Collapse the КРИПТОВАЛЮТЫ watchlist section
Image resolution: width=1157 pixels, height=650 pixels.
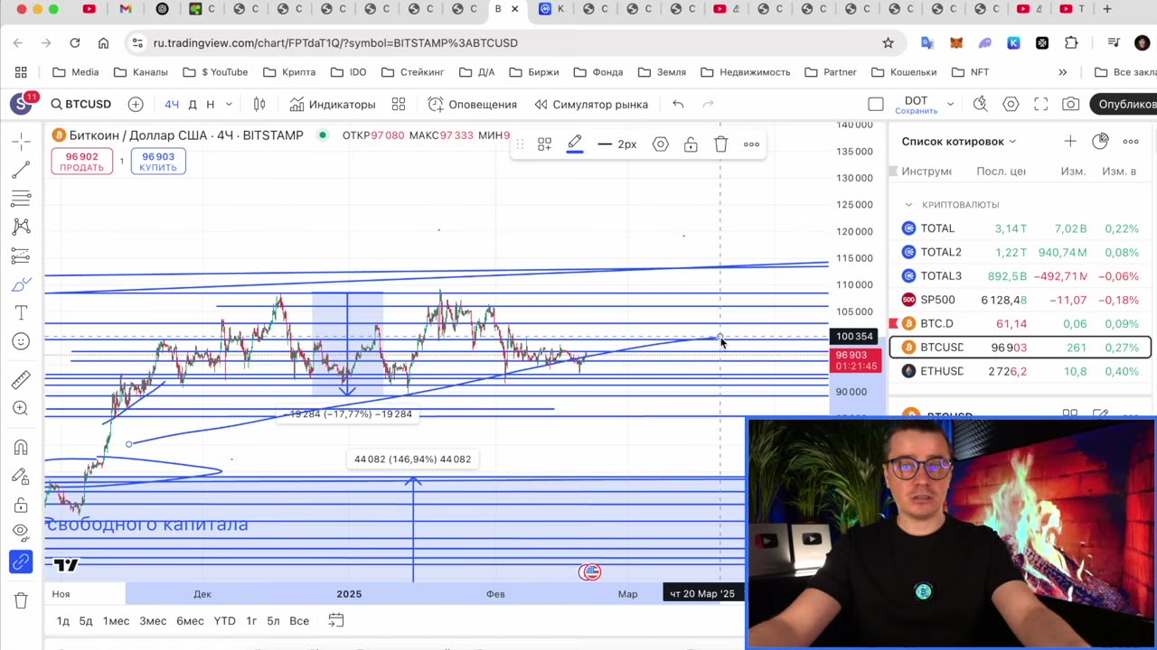[908, 205]
